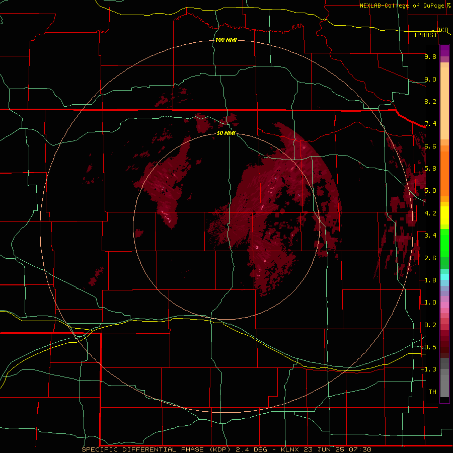Click the 7.4 value on the color scale
The width and height of the screenshot is (453, 453).
point(430,124)
